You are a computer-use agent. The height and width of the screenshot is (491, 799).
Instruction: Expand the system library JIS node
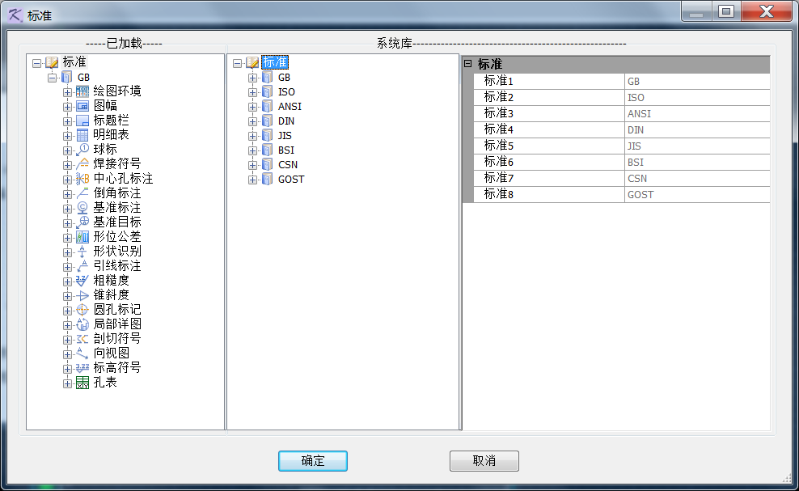[x=252, y=136]
